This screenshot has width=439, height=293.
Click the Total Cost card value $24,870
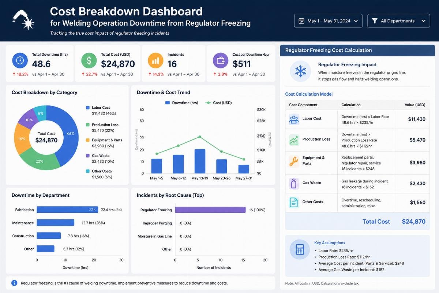(118, 64)
